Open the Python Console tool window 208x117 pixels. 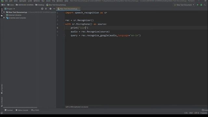point(22,110)
